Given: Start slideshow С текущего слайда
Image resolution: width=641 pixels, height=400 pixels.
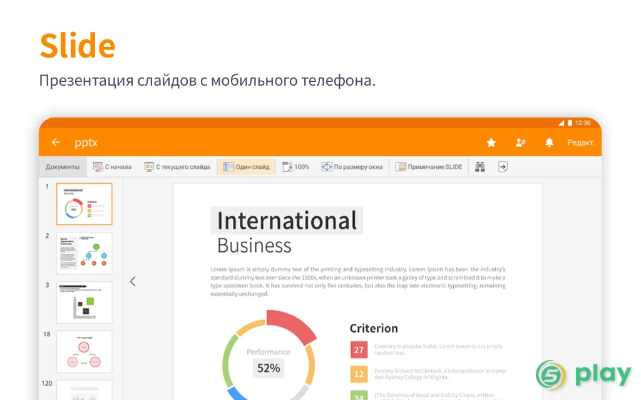Looking at the screenshot, I should tap(177, 167).
